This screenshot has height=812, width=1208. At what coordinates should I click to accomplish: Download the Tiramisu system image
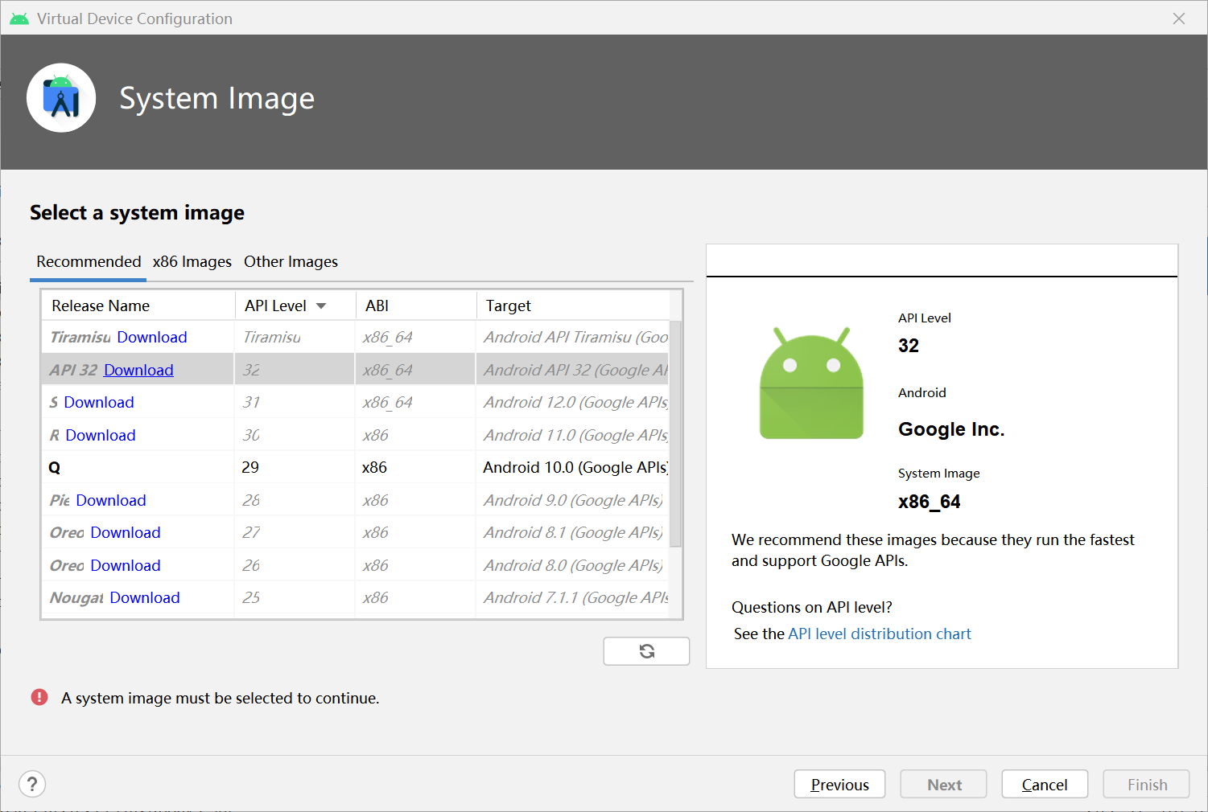tap(152, 337)
